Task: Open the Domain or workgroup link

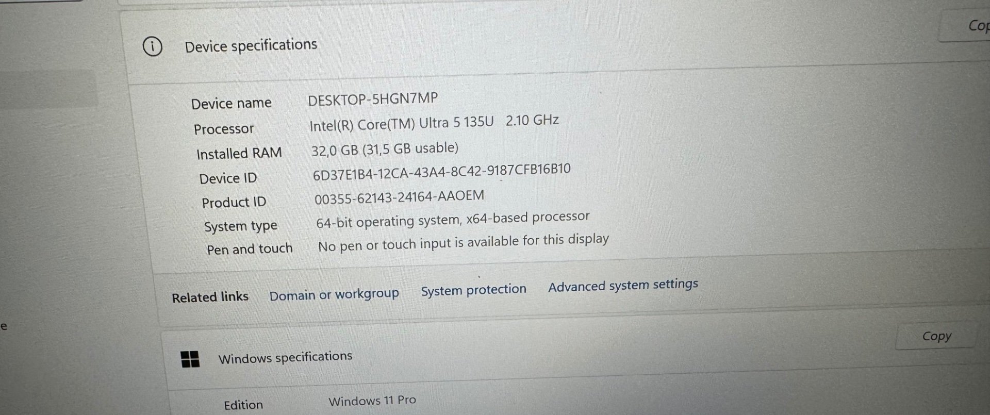Action: click(334, 294)
